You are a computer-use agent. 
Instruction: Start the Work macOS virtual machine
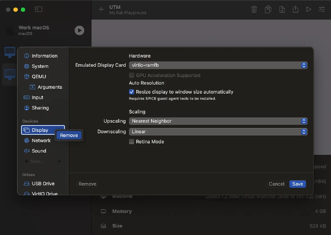79,30
